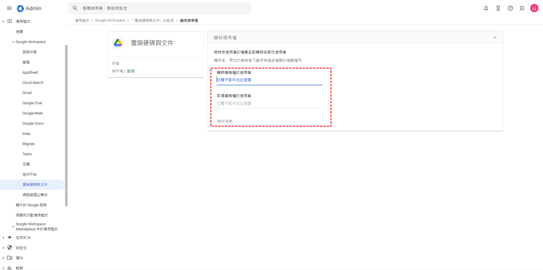Open Google Voice settings

[x=33, y=123]
